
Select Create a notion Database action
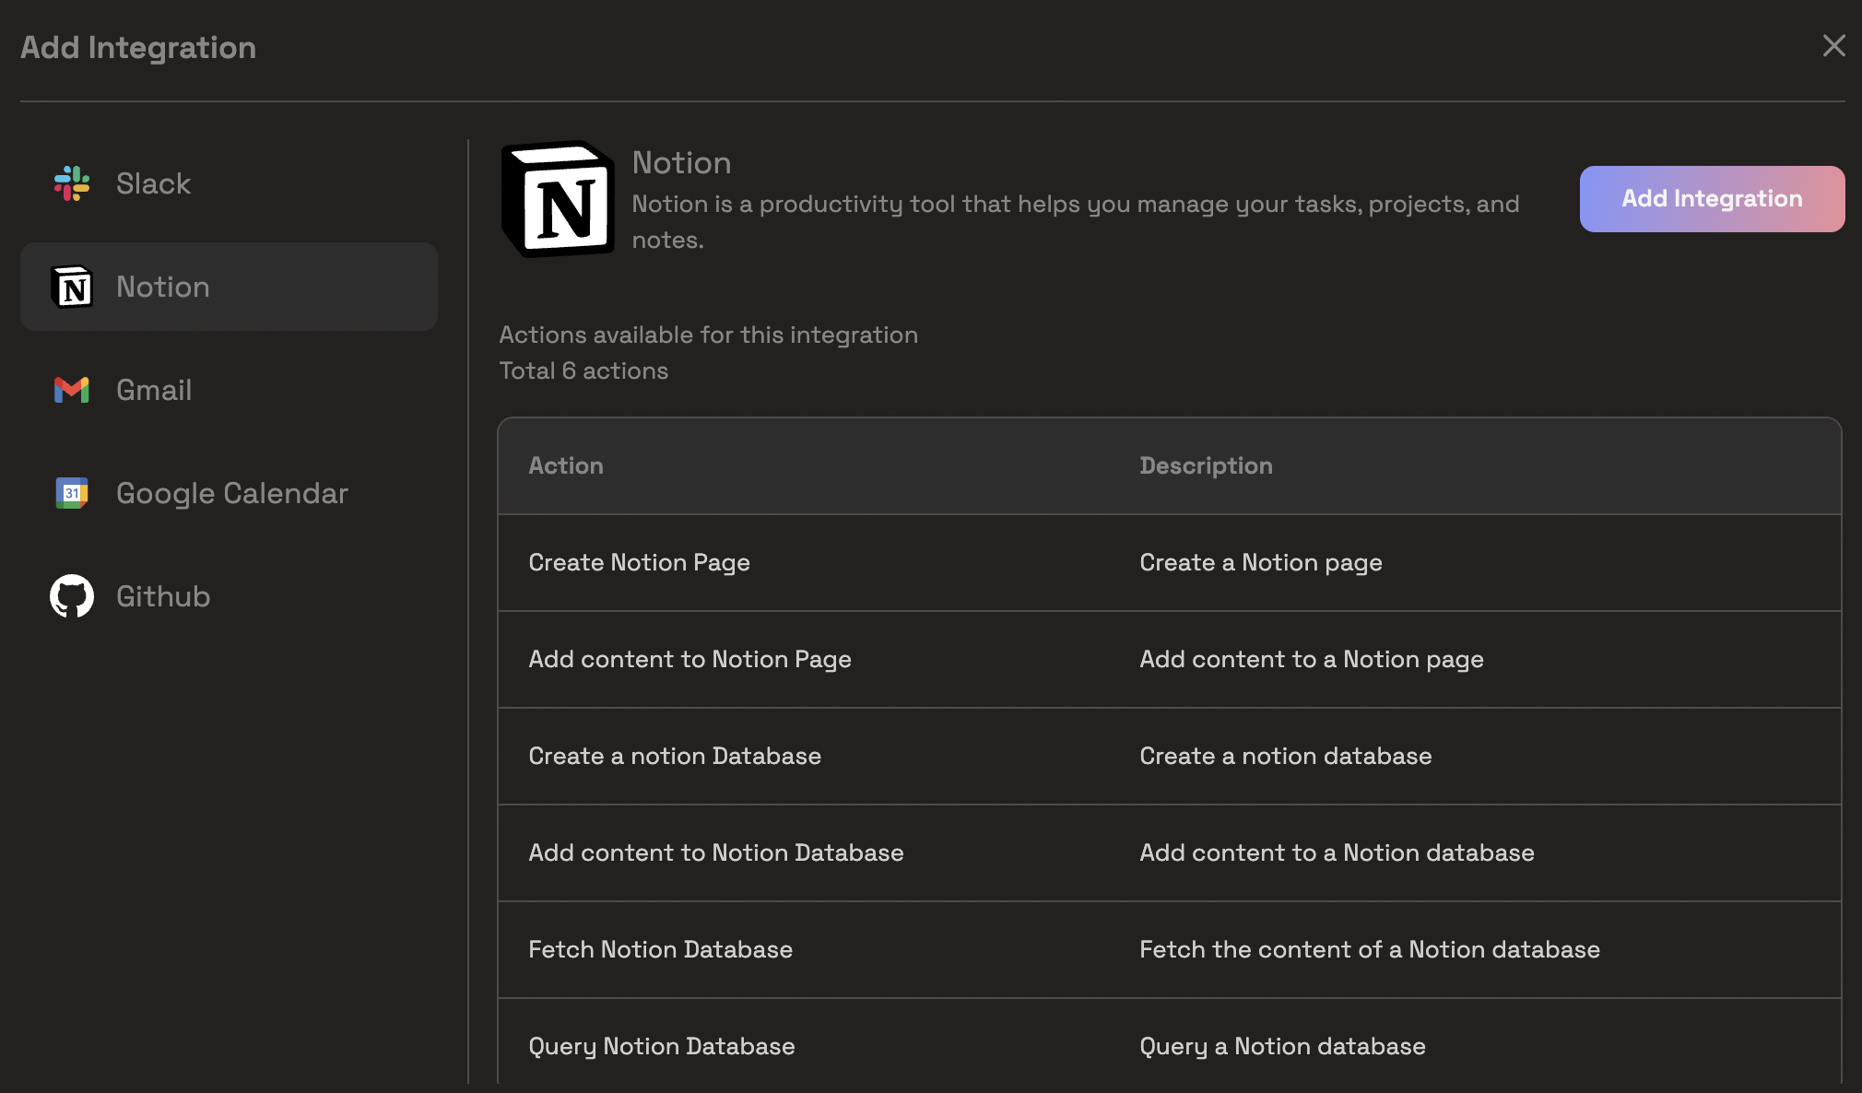coord(675,756)
